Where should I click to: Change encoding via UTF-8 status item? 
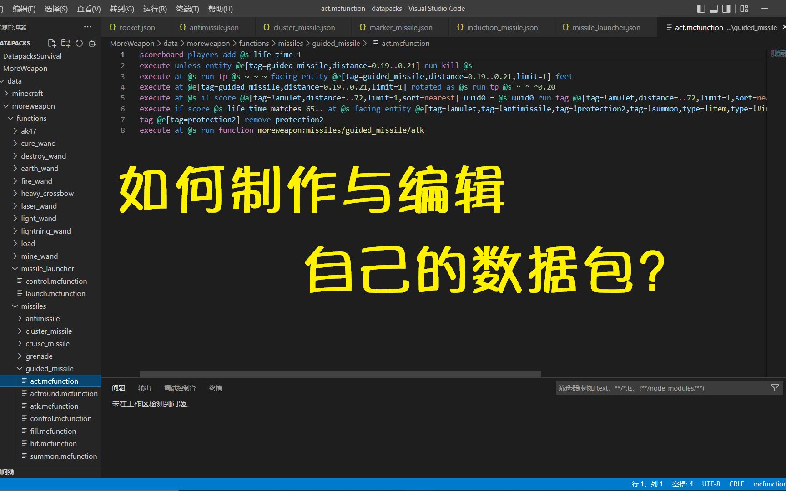(x=711, y=484)
